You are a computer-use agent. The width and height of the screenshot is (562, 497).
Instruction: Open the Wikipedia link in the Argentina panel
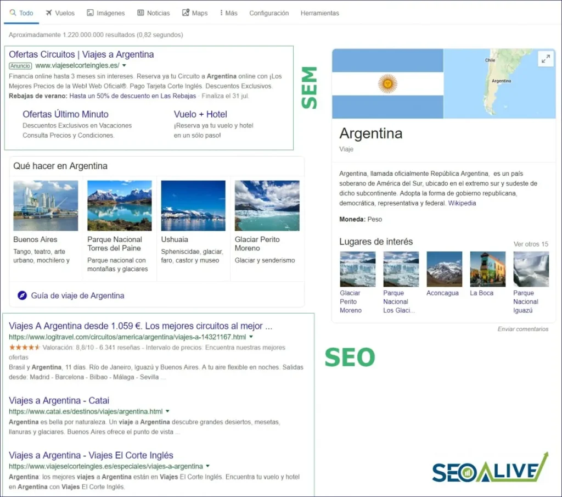(x=462, y=203)
